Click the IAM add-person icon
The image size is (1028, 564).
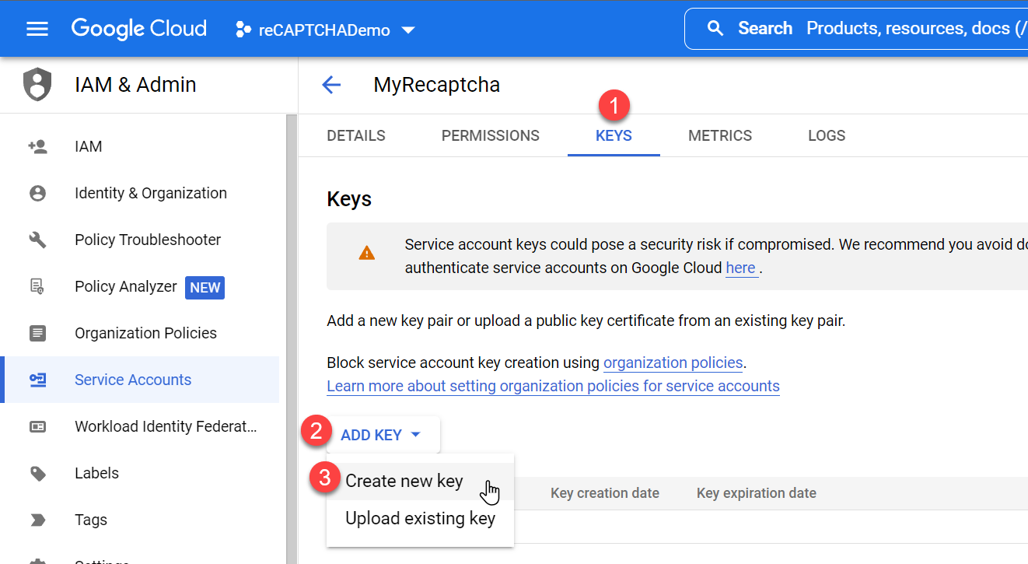coord(37,146)
